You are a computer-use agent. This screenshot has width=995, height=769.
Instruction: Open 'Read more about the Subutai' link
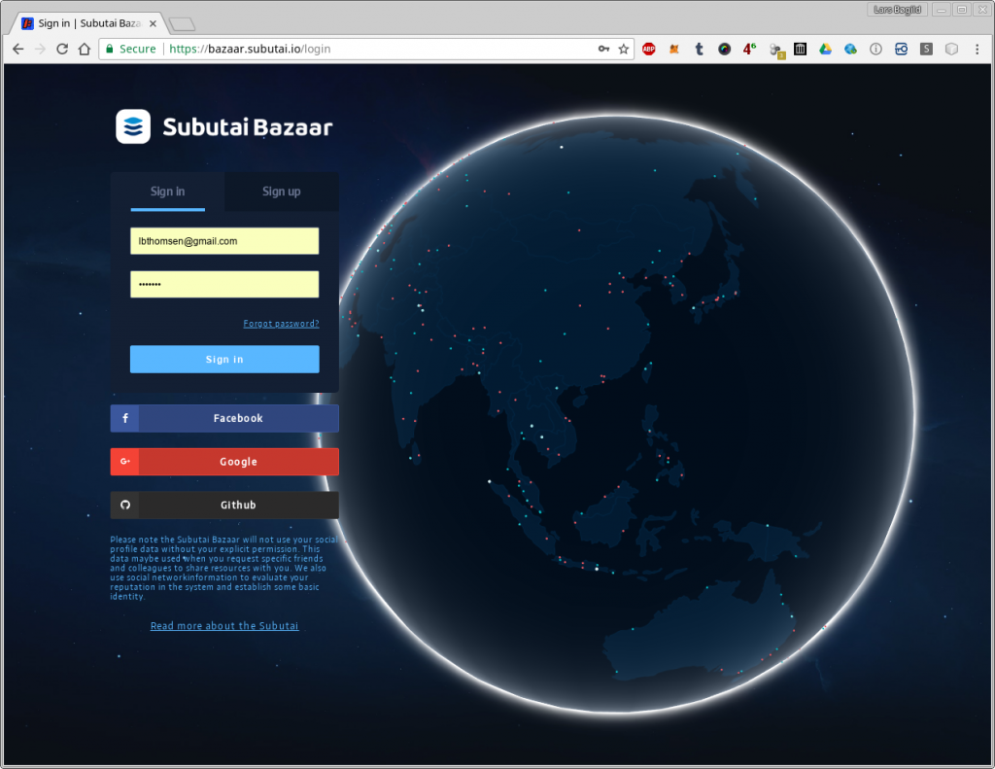(224, 626)
